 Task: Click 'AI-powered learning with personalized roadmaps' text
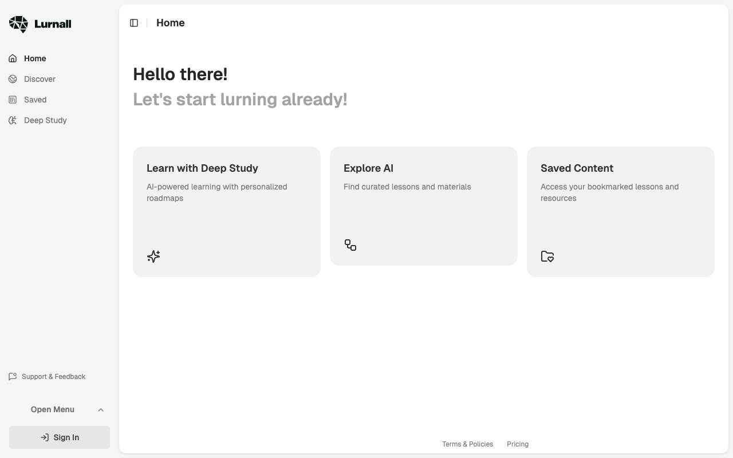(217, 192)
